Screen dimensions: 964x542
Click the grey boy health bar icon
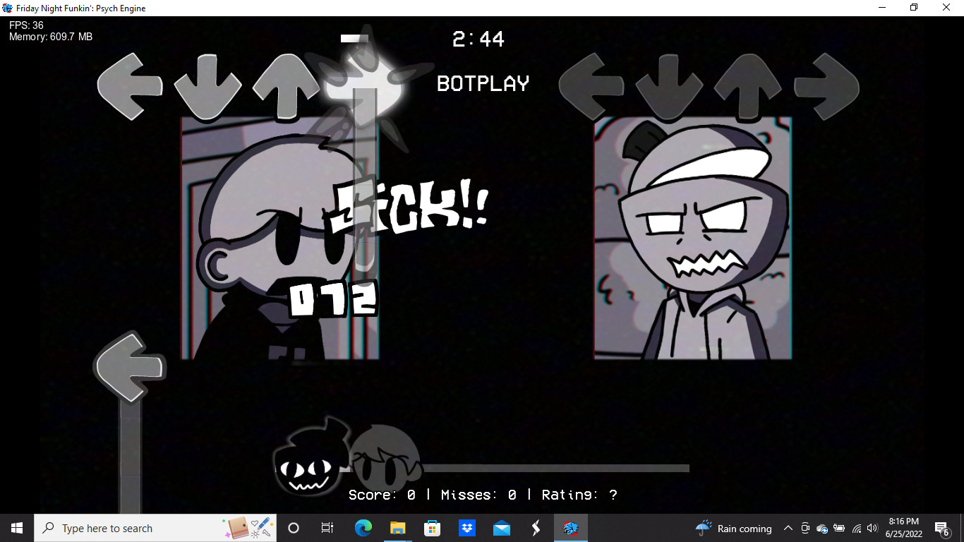(385, 457)
